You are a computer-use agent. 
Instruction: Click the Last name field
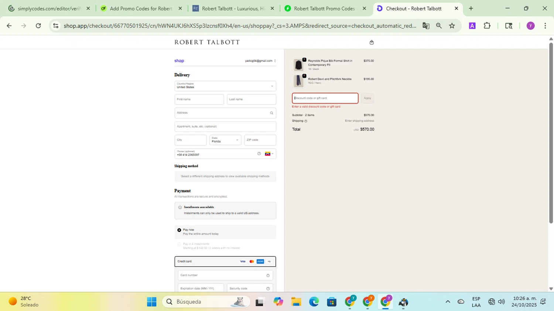[x=252, y=100]
